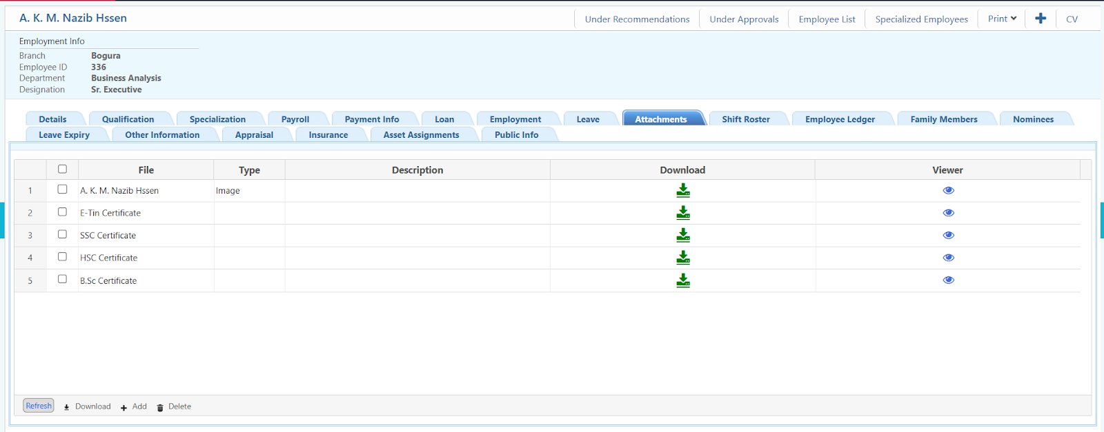1104x432 pixels.
Task: Click the A. K. M. Nazib Hssen file name
Action: pyautogui.click(x=119, y=191)
